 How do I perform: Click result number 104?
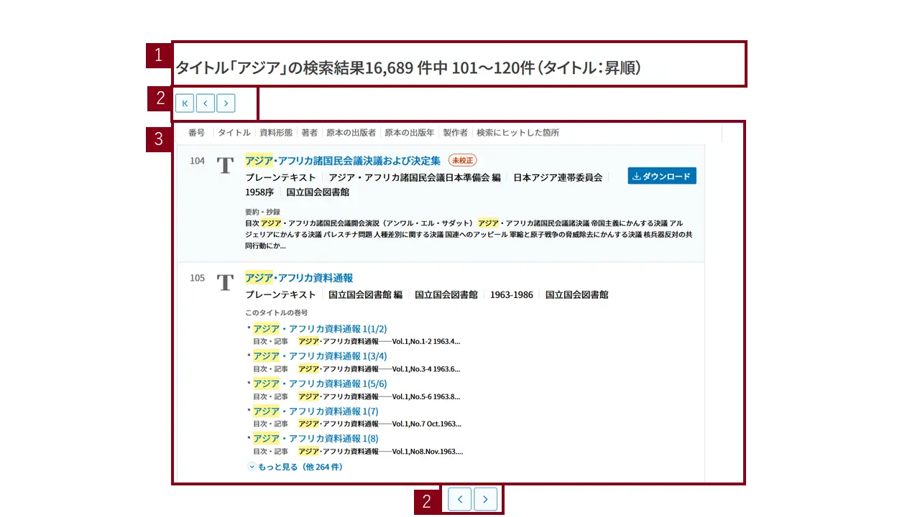coord(197,161)
